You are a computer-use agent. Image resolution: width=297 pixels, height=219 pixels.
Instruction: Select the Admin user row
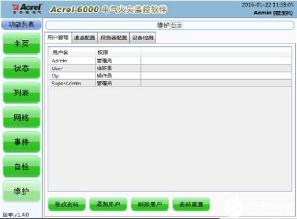[x=171, y=61]
